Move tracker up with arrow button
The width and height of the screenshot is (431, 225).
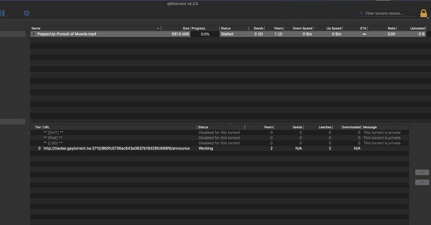422,172
